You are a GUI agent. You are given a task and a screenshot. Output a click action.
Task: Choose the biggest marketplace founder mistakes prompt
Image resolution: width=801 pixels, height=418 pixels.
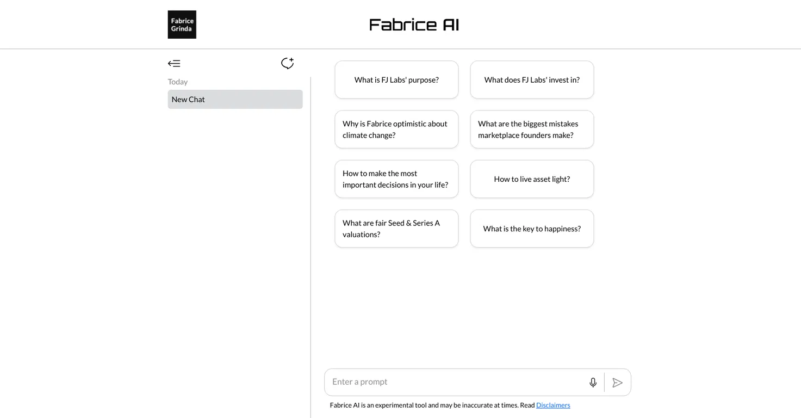pyautogui.click(x=532, y=130)
